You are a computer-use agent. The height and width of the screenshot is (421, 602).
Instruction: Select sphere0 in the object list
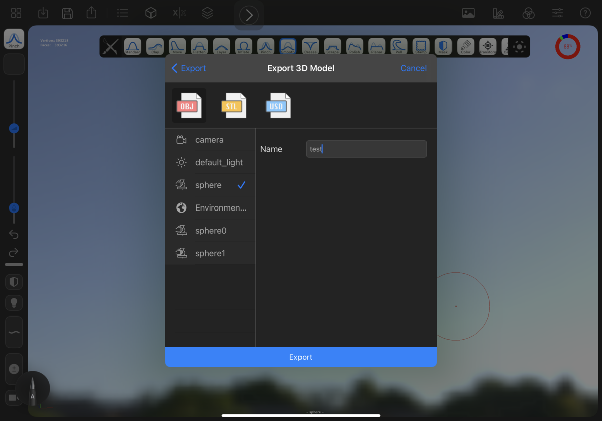[x=210, y=230]
